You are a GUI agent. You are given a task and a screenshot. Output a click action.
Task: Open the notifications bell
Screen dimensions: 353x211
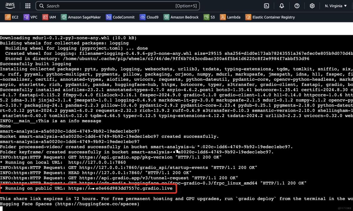(x=282, y=6)
